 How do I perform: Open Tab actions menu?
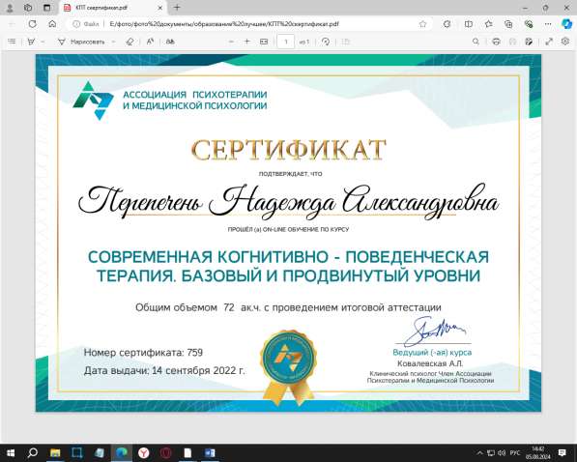point(46,8)
